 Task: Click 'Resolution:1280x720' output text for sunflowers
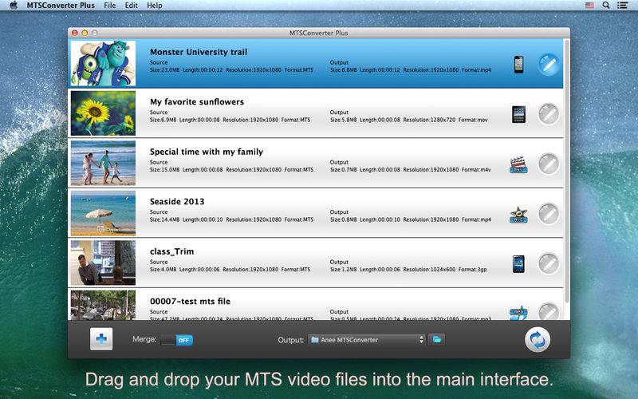429,120
